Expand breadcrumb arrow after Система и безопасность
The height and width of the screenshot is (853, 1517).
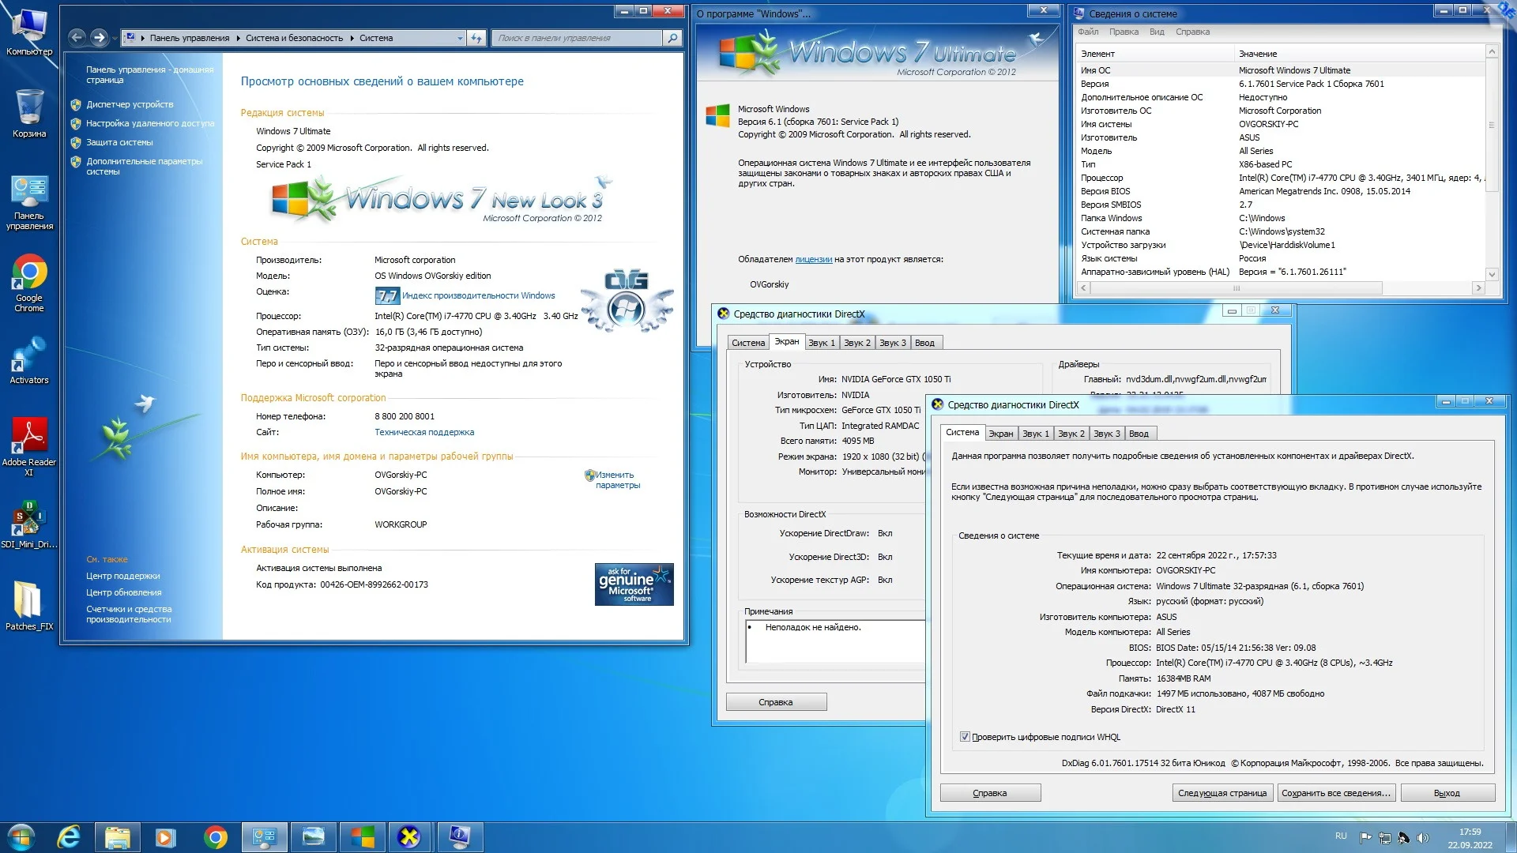[x=352, y=38]
